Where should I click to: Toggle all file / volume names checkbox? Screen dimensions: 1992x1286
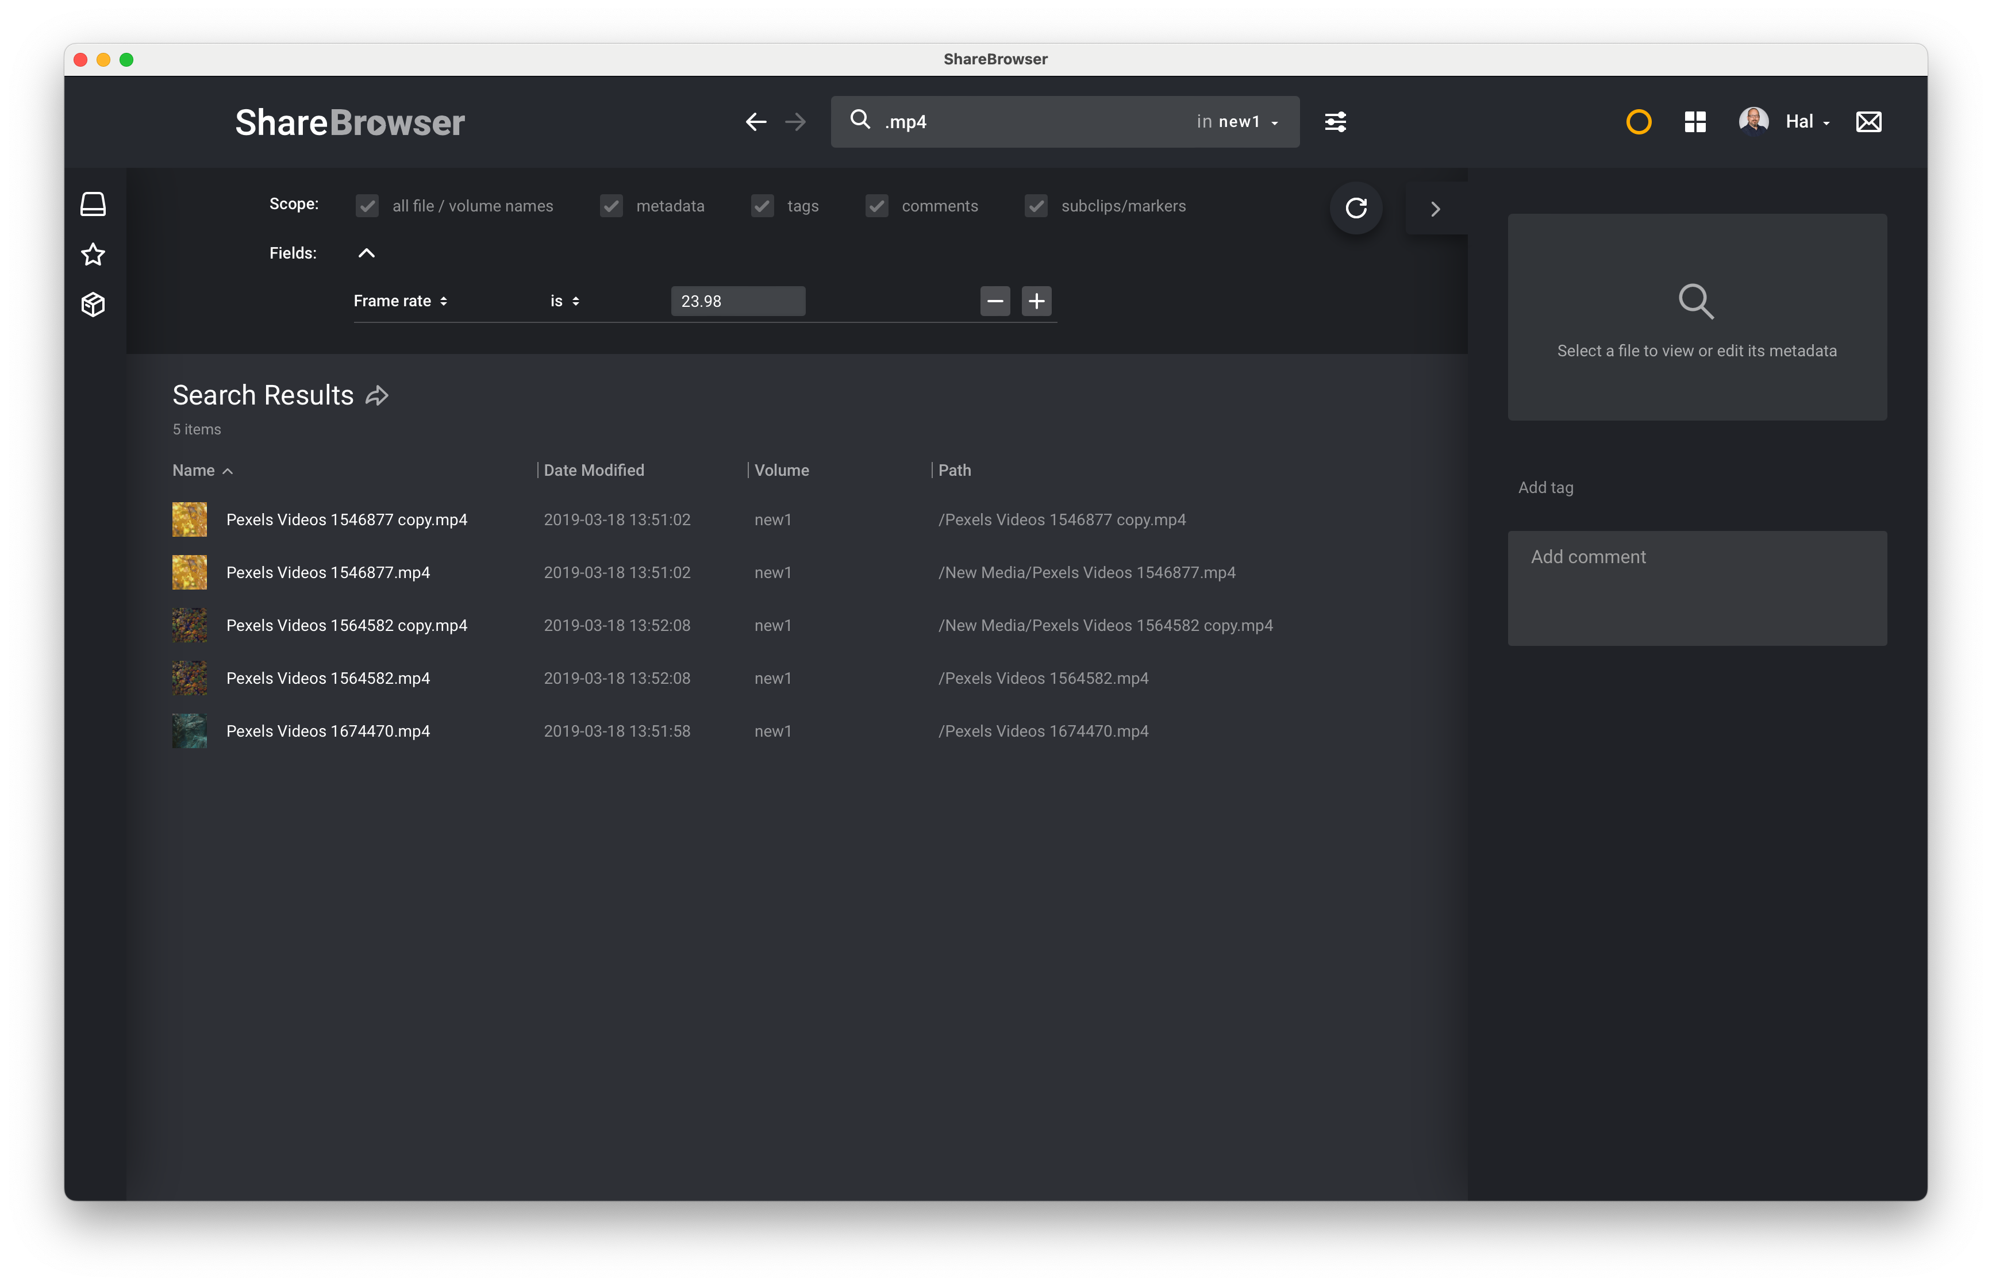point(367,206)
